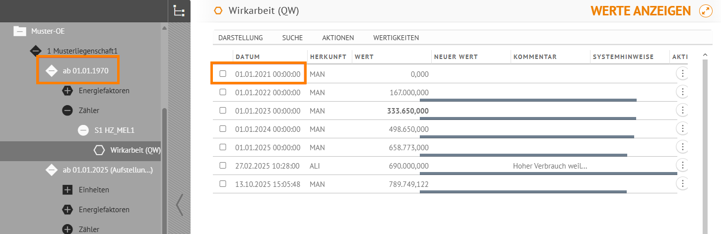Expand Energiefaktoren under ab 01.01.1970
This screenshot has width=721, height=234.
coord(67,91)
